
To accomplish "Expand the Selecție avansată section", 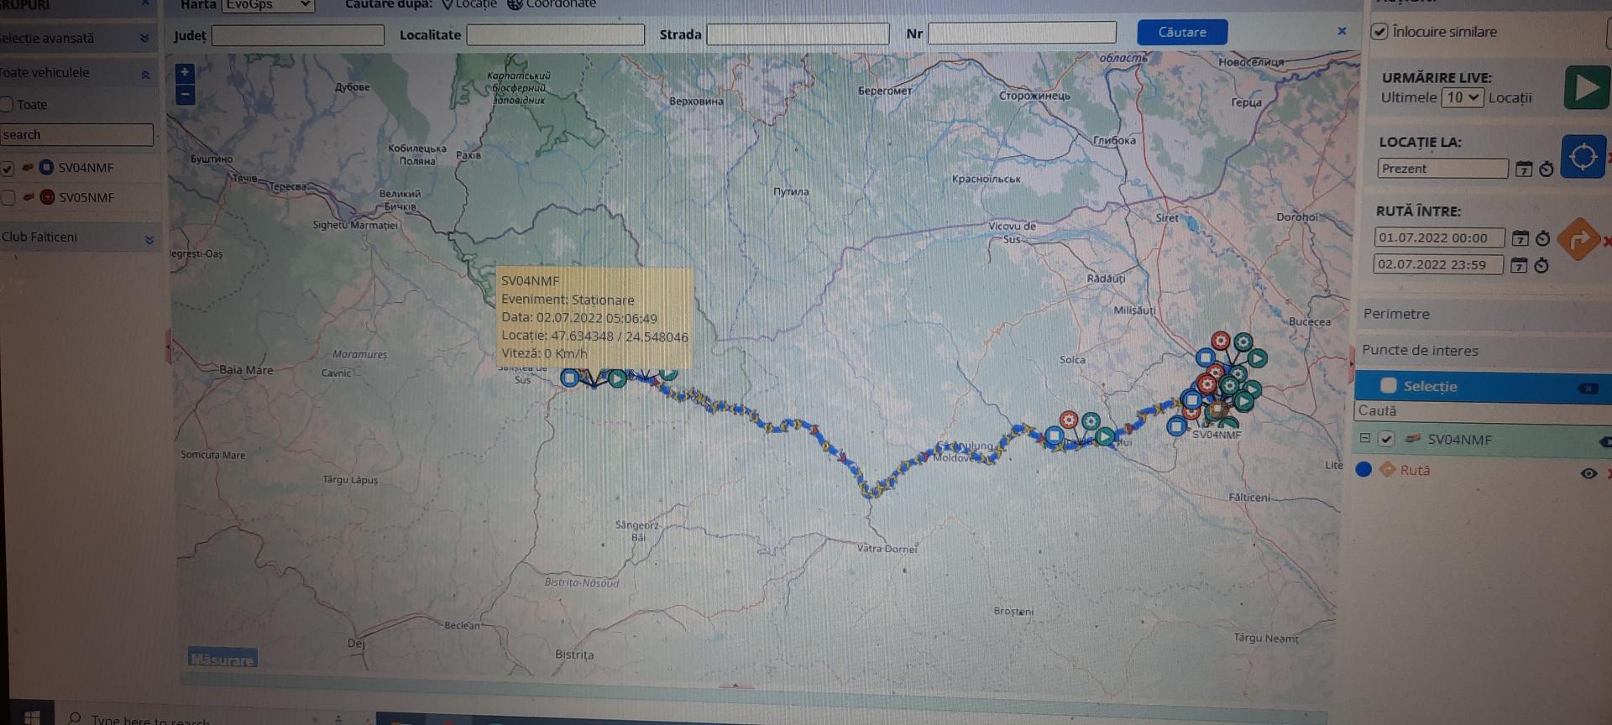I will click(144, 39).
